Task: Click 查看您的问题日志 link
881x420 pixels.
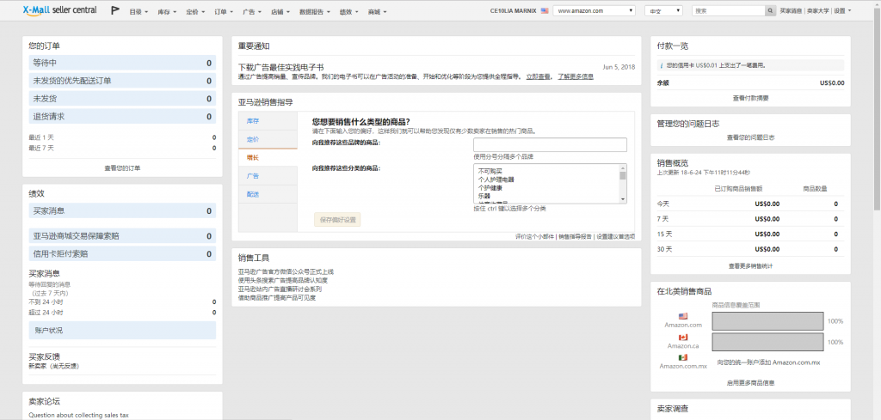Action: pyautogui.click(x=750, y=137)
